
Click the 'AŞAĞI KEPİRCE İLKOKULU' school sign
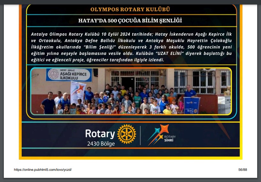[69, 75]
